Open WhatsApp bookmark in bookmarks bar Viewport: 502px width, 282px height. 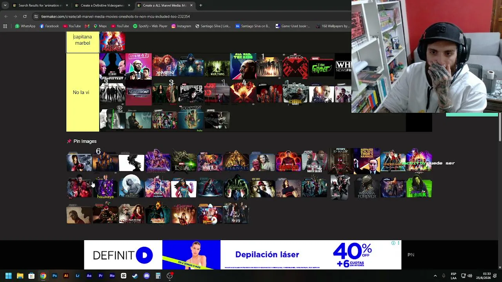(x=25, y=26)
